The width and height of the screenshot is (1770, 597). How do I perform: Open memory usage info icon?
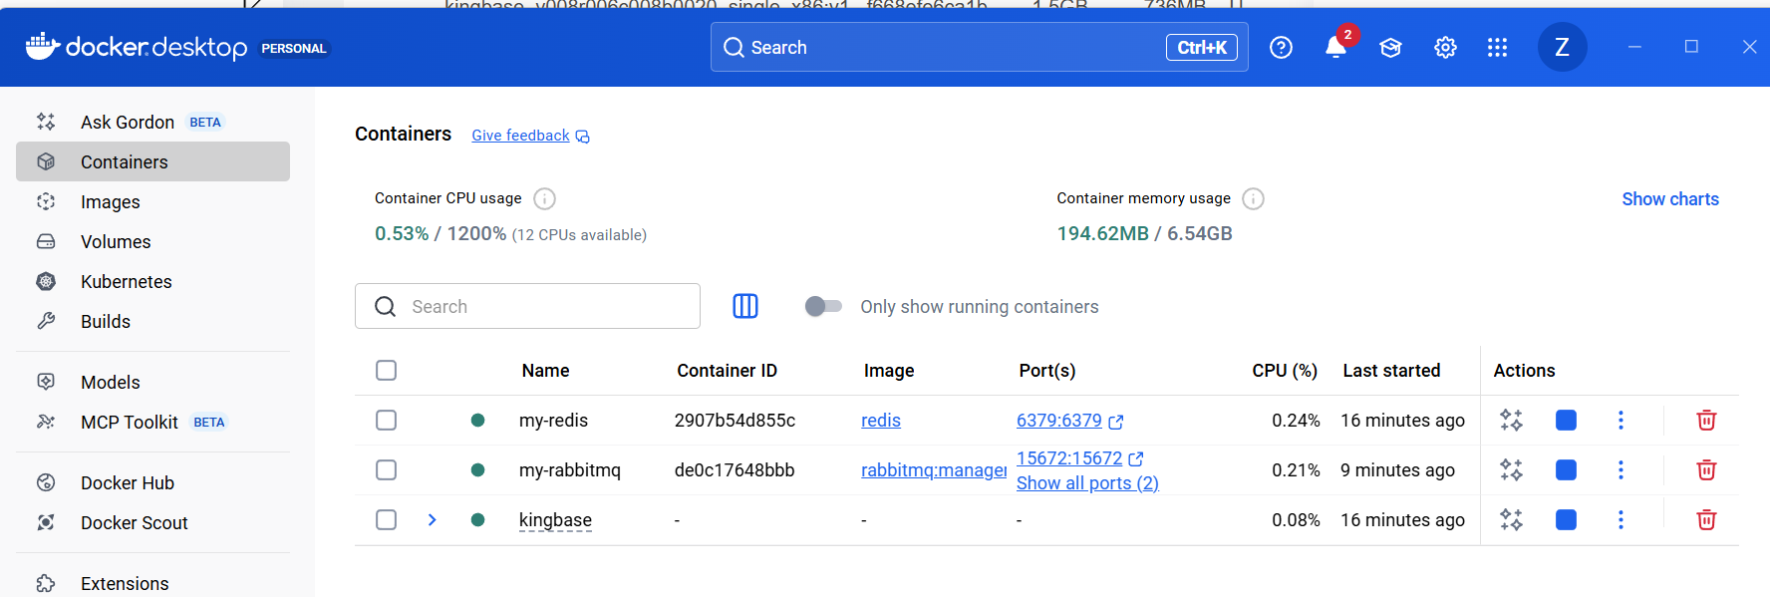1254,198
